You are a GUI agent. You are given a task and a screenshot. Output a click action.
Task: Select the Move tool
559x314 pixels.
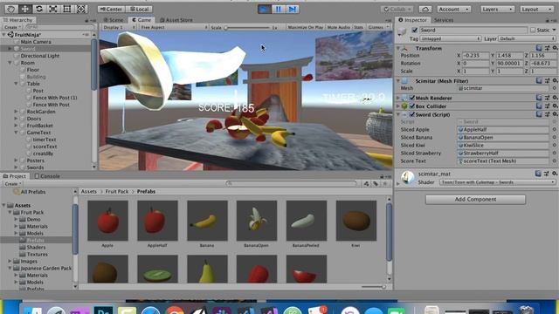point(25,9)
